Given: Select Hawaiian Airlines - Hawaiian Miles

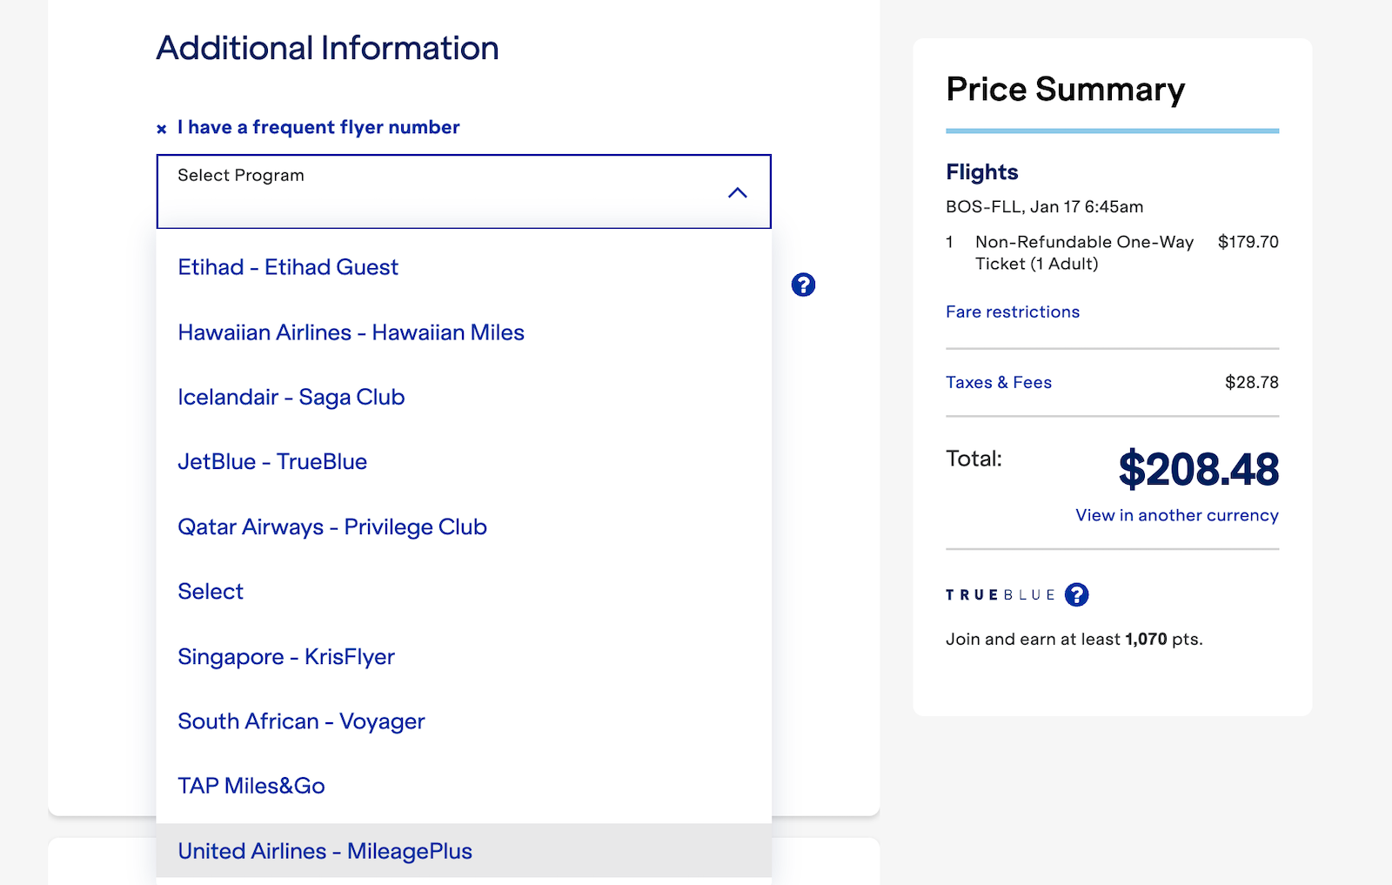Looking at the screenshot, I should pyautogui.click(x=351, y=332).
